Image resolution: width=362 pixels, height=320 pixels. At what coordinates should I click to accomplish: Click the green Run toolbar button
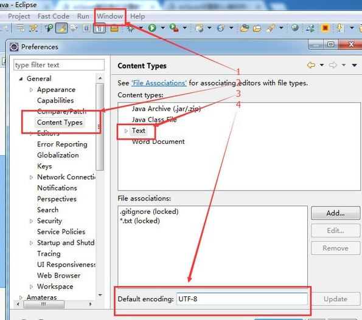[152, 28]
